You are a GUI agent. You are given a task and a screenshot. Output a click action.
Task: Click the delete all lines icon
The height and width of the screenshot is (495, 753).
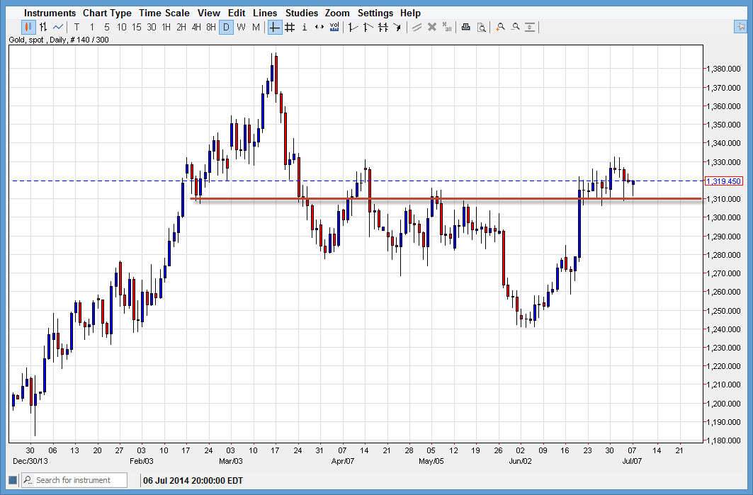447,28
